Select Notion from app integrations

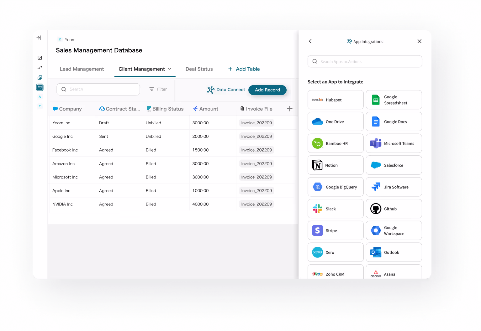point(335,165)
